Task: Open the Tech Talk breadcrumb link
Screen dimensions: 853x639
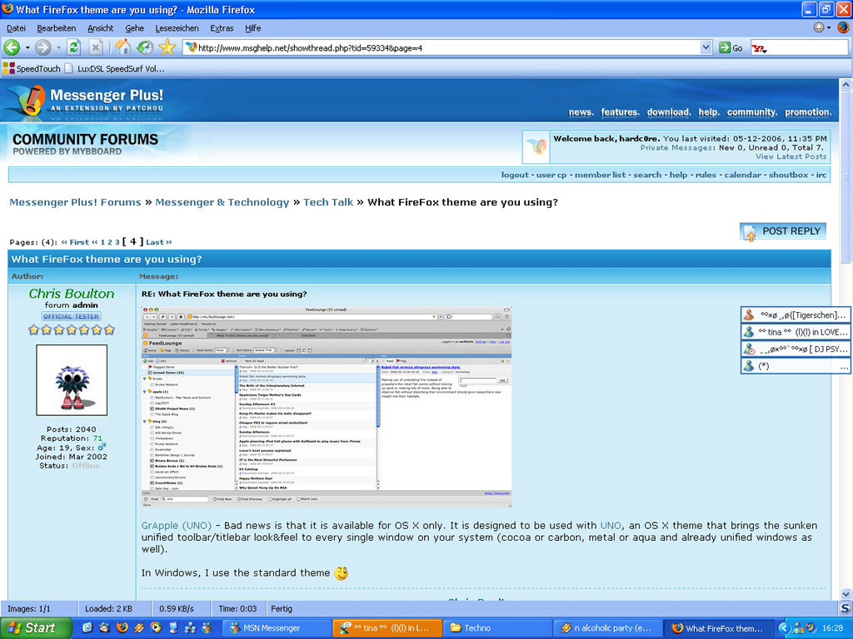Action: pyautogui.click(x=328, y=202)
